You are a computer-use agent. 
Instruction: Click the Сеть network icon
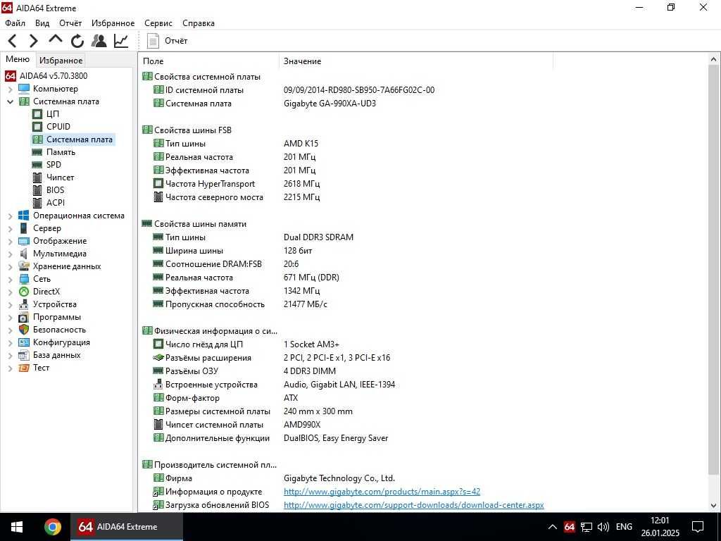24,279
